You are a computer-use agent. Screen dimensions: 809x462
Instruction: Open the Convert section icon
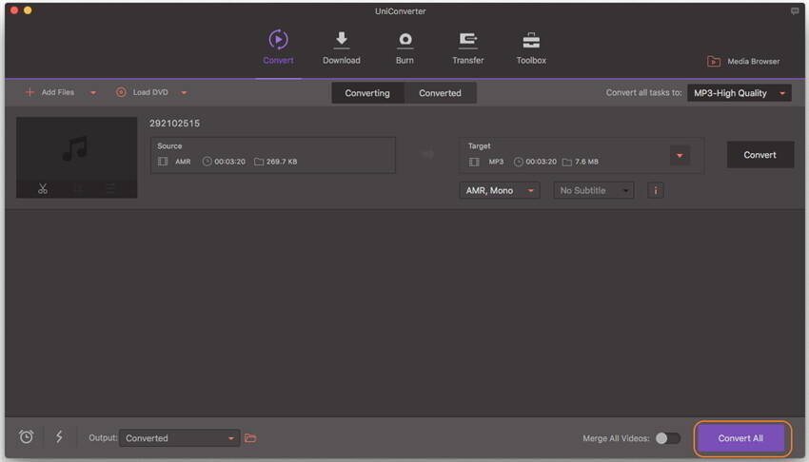pos(278,40)
